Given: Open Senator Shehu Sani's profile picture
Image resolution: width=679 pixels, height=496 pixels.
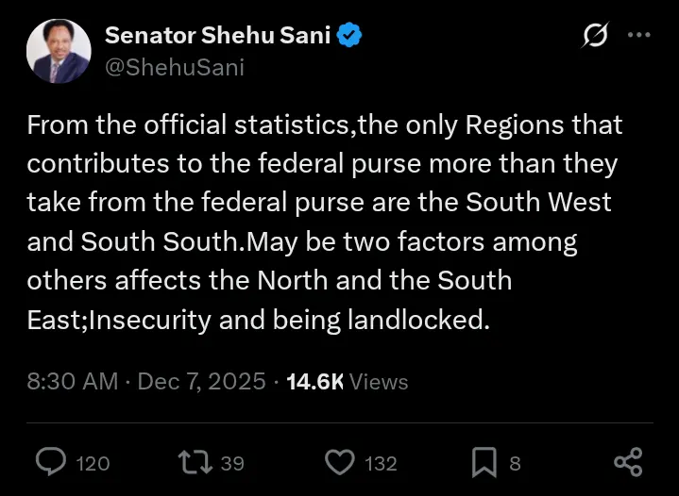Looking at the screenshot, I should [x=59, y=51].
